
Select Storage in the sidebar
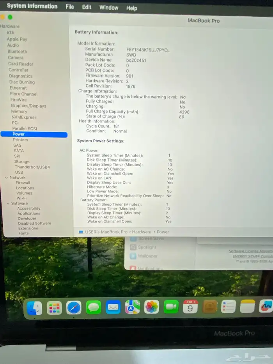click(22, 162)
